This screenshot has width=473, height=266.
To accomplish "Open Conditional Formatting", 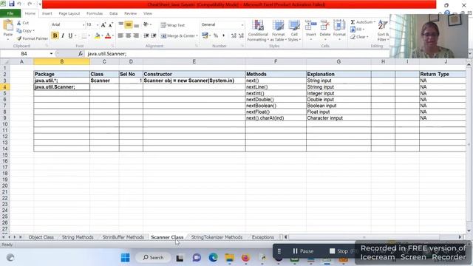I will coord(258,31).
